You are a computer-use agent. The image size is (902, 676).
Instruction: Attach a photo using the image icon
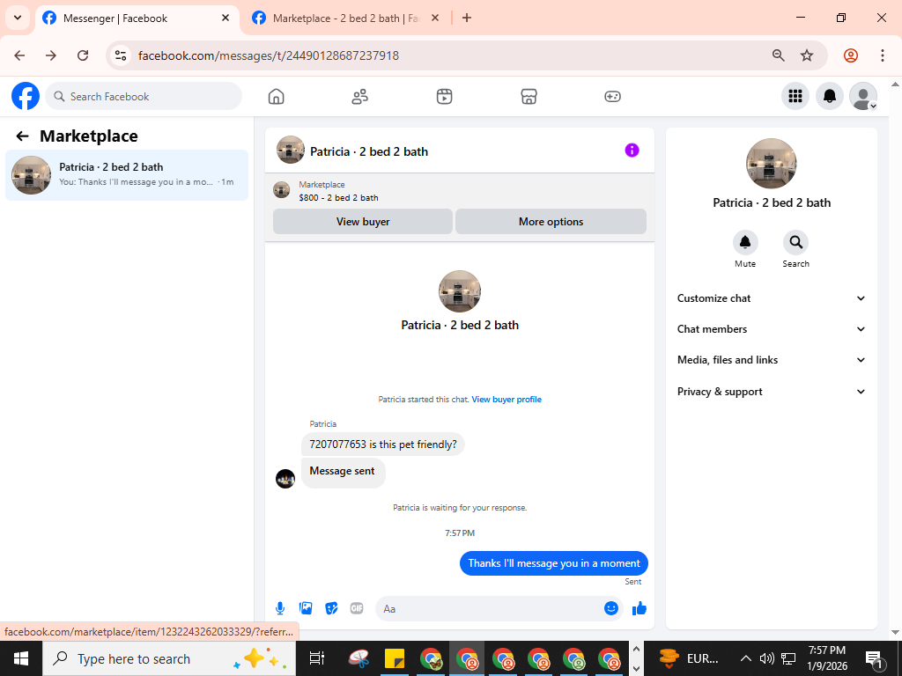(x=306, y=608)
